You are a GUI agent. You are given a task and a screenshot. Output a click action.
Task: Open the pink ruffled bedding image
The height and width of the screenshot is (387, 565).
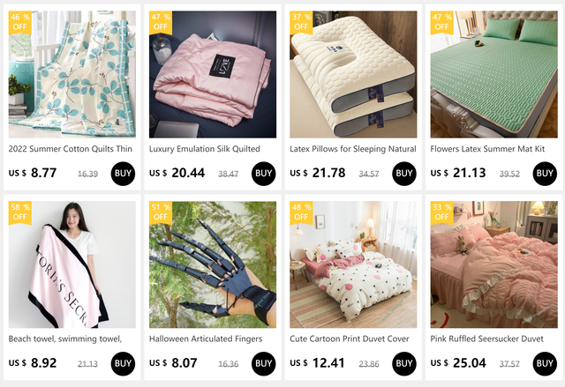(493, 264)
